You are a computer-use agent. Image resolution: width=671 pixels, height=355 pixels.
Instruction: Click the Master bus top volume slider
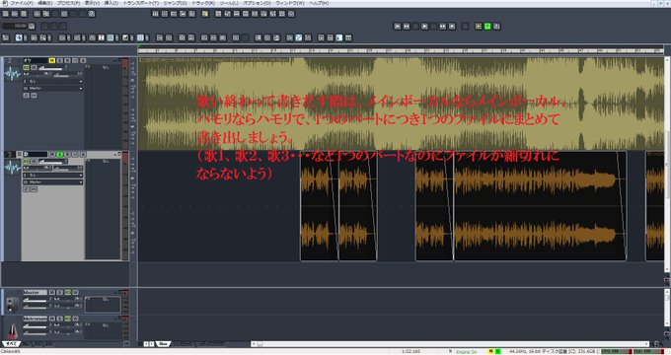point(35,299)
